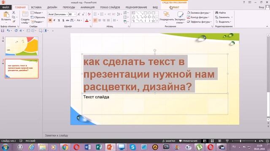The width and height of the screenshot is (270, 151).
Task: Align text left in paragraph group
Action: pyautogui.click(x=95, y=21)
